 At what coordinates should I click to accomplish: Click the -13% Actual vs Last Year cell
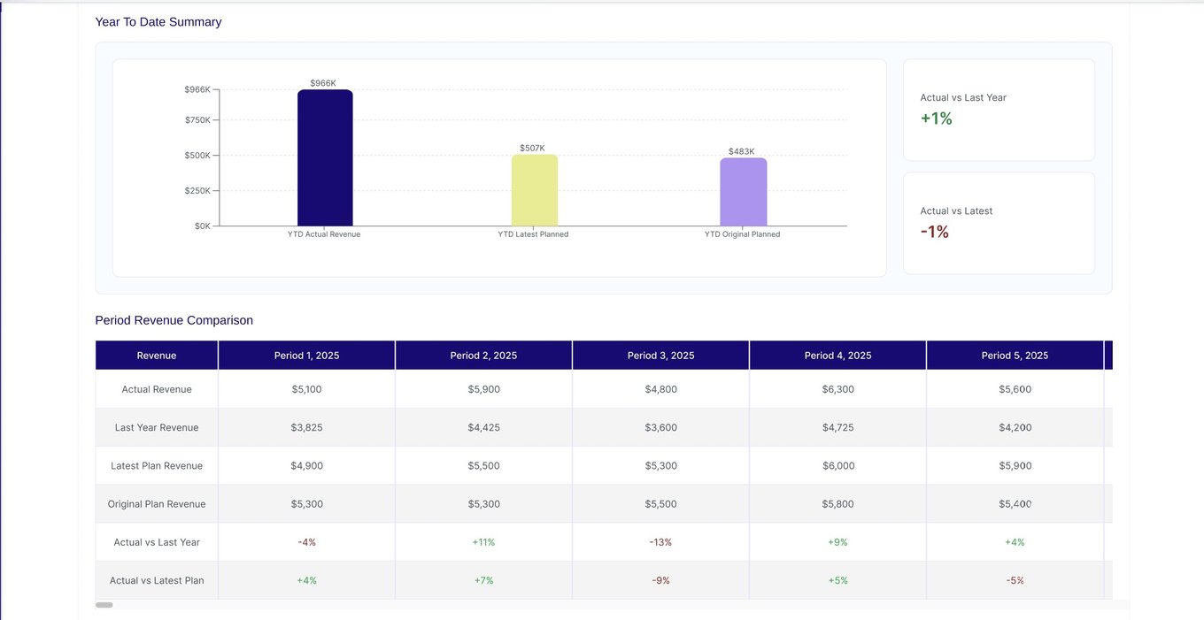661,542
